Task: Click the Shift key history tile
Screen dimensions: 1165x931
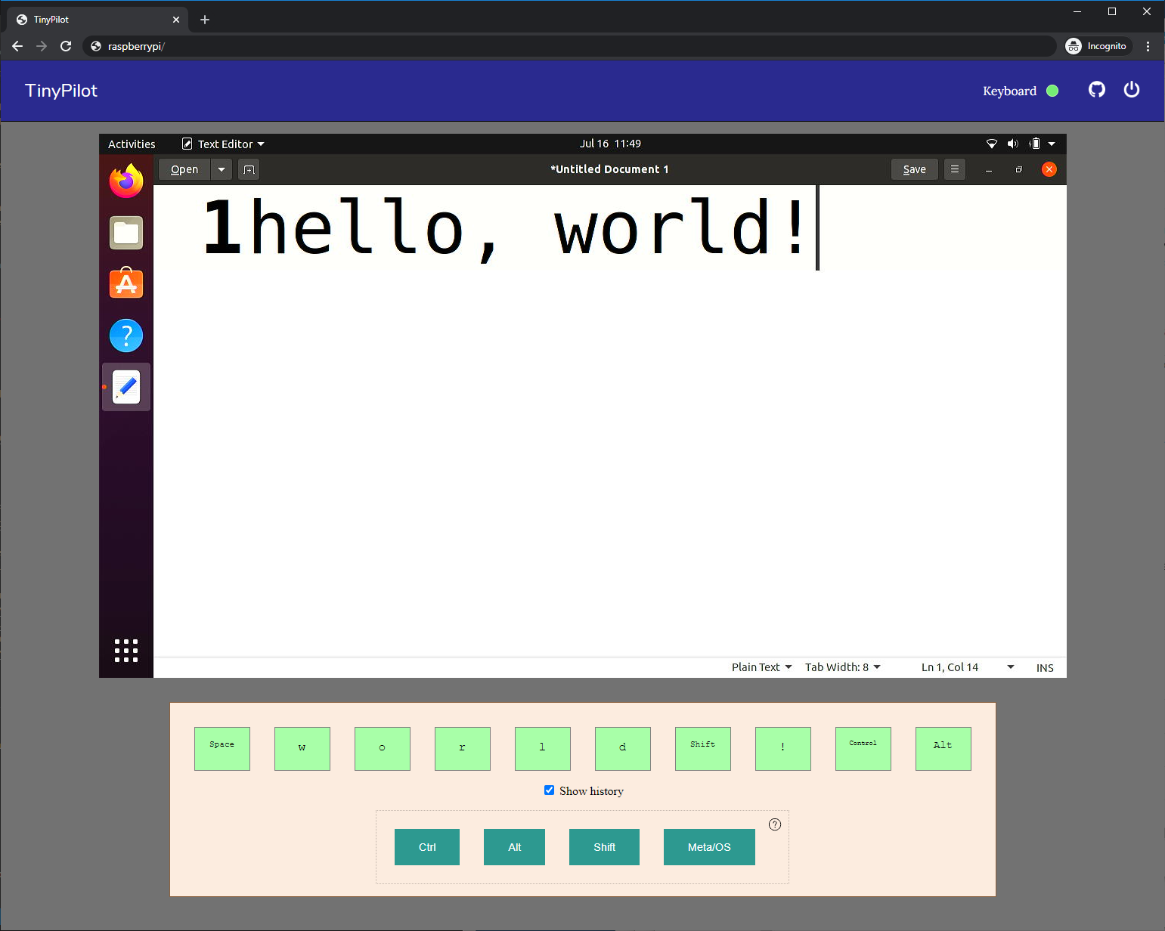Action: coord(703,749)
